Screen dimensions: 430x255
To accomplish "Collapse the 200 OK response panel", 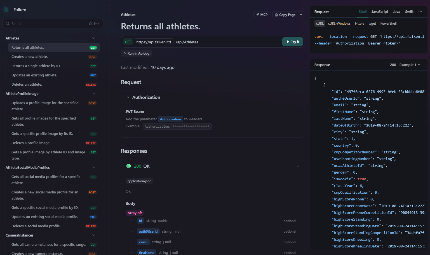I will 298,166.
